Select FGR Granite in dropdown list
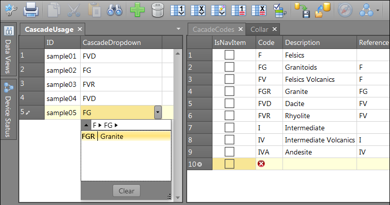This screenshot has width=390, height=205. tap(126, 136)
